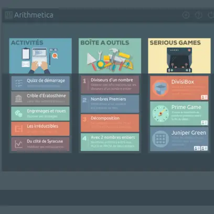Open the Les irréductibles activity
This screenshot has width=214, height=214.
[x=40, y=129]
